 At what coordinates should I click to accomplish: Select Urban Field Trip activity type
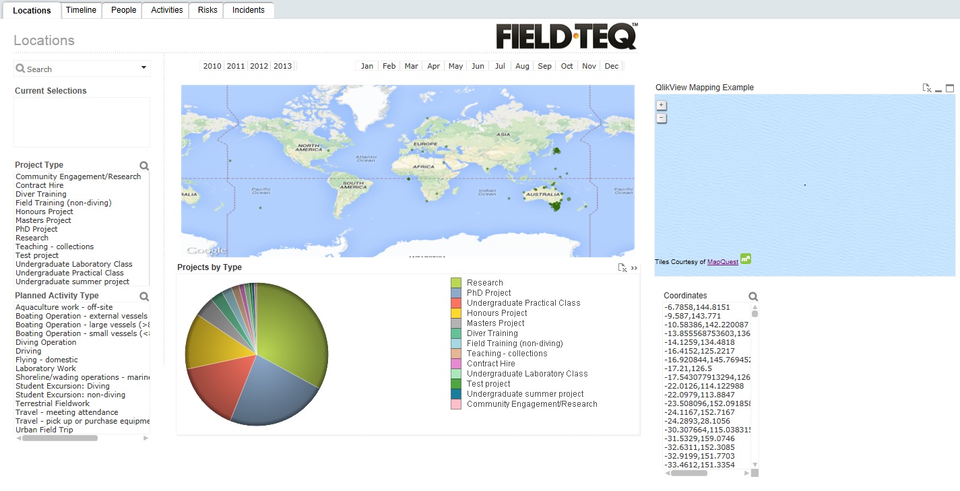click(44, 430)
